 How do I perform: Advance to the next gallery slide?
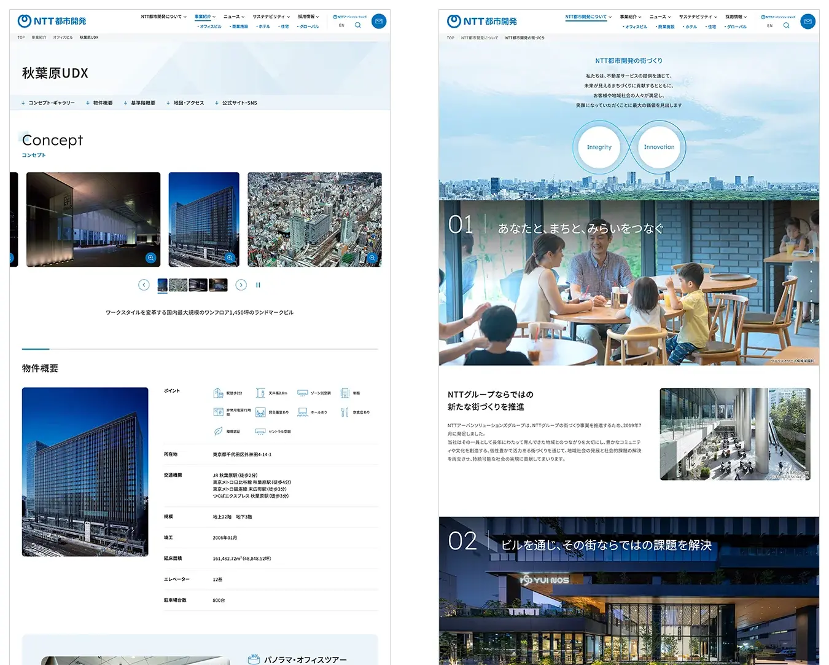[x=241, y=285]
